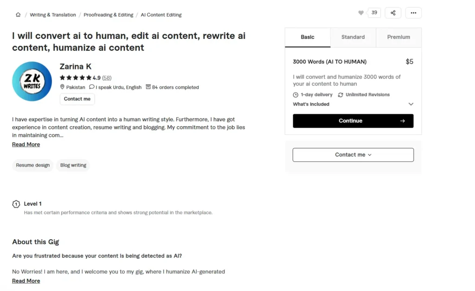Expand seller description with Read More
Image resolution: width=475 pixels, height=291 pixels.
(x=26, y=144)
